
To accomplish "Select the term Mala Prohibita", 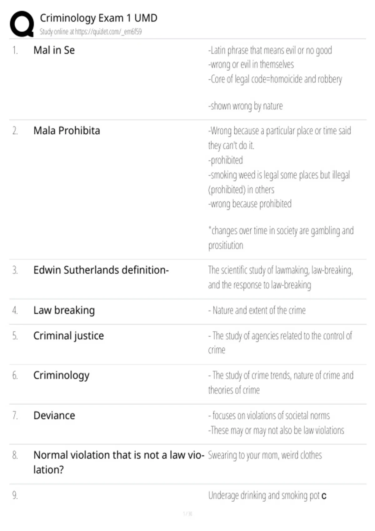I will pyautogui.click(x=67, y=131).
